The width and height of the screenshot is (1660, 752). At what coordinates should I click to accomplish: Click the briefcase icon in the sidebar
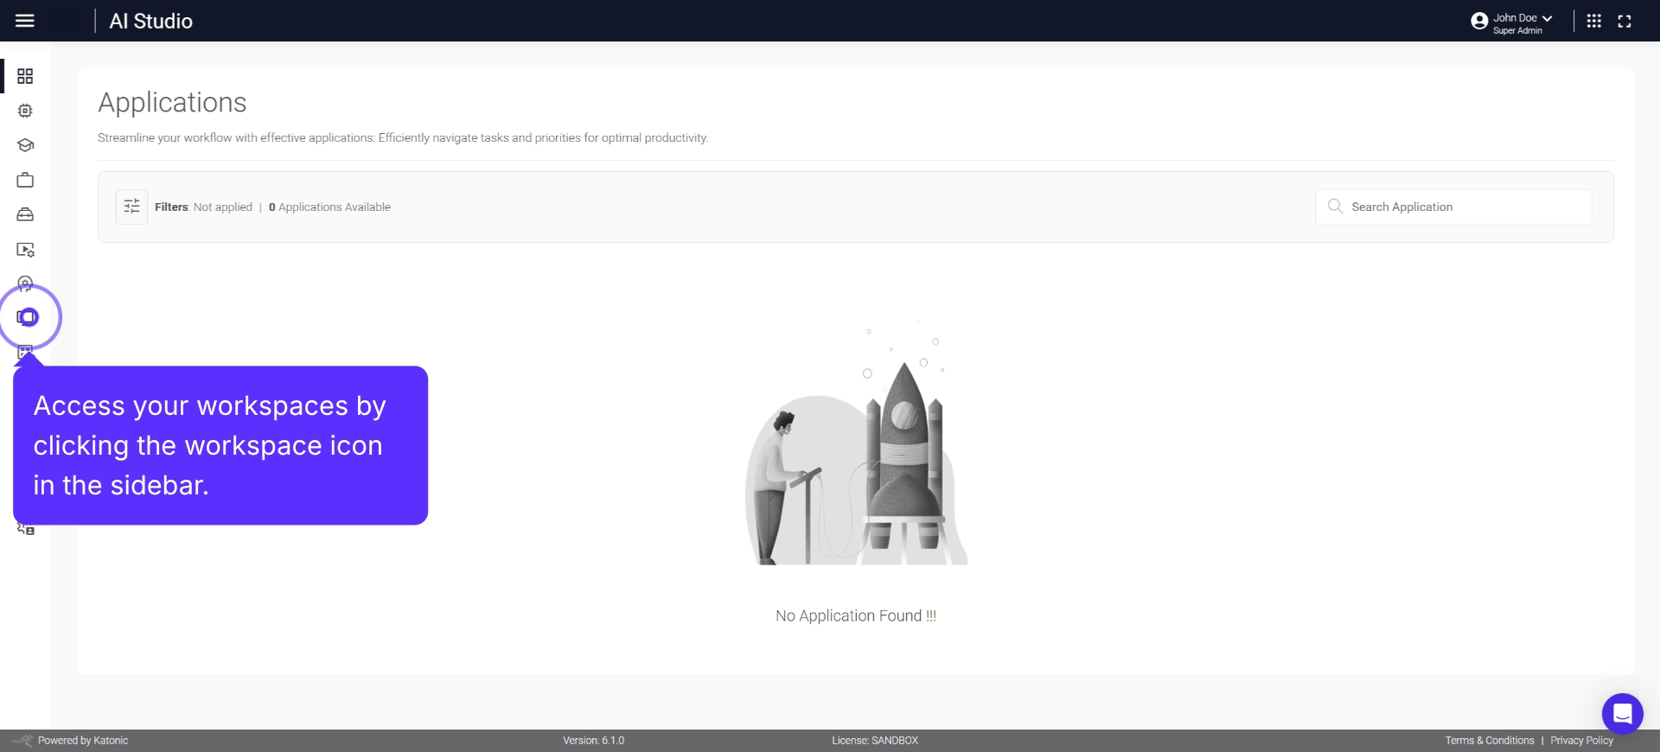click(x=25, y=180)
